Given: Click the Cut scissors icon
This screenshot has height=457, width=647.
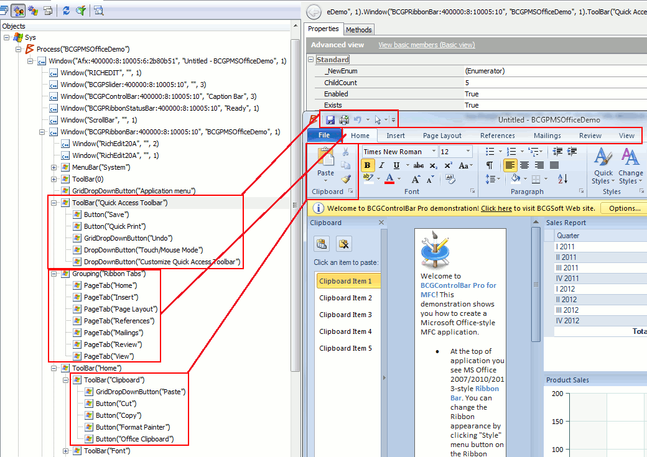Looking at the screenshot, I should [345, 152].
